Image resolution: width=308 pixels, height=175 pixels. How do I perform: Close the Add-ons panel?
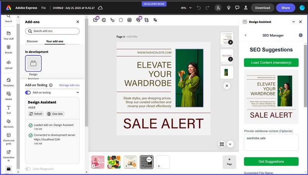coord(78,22)
